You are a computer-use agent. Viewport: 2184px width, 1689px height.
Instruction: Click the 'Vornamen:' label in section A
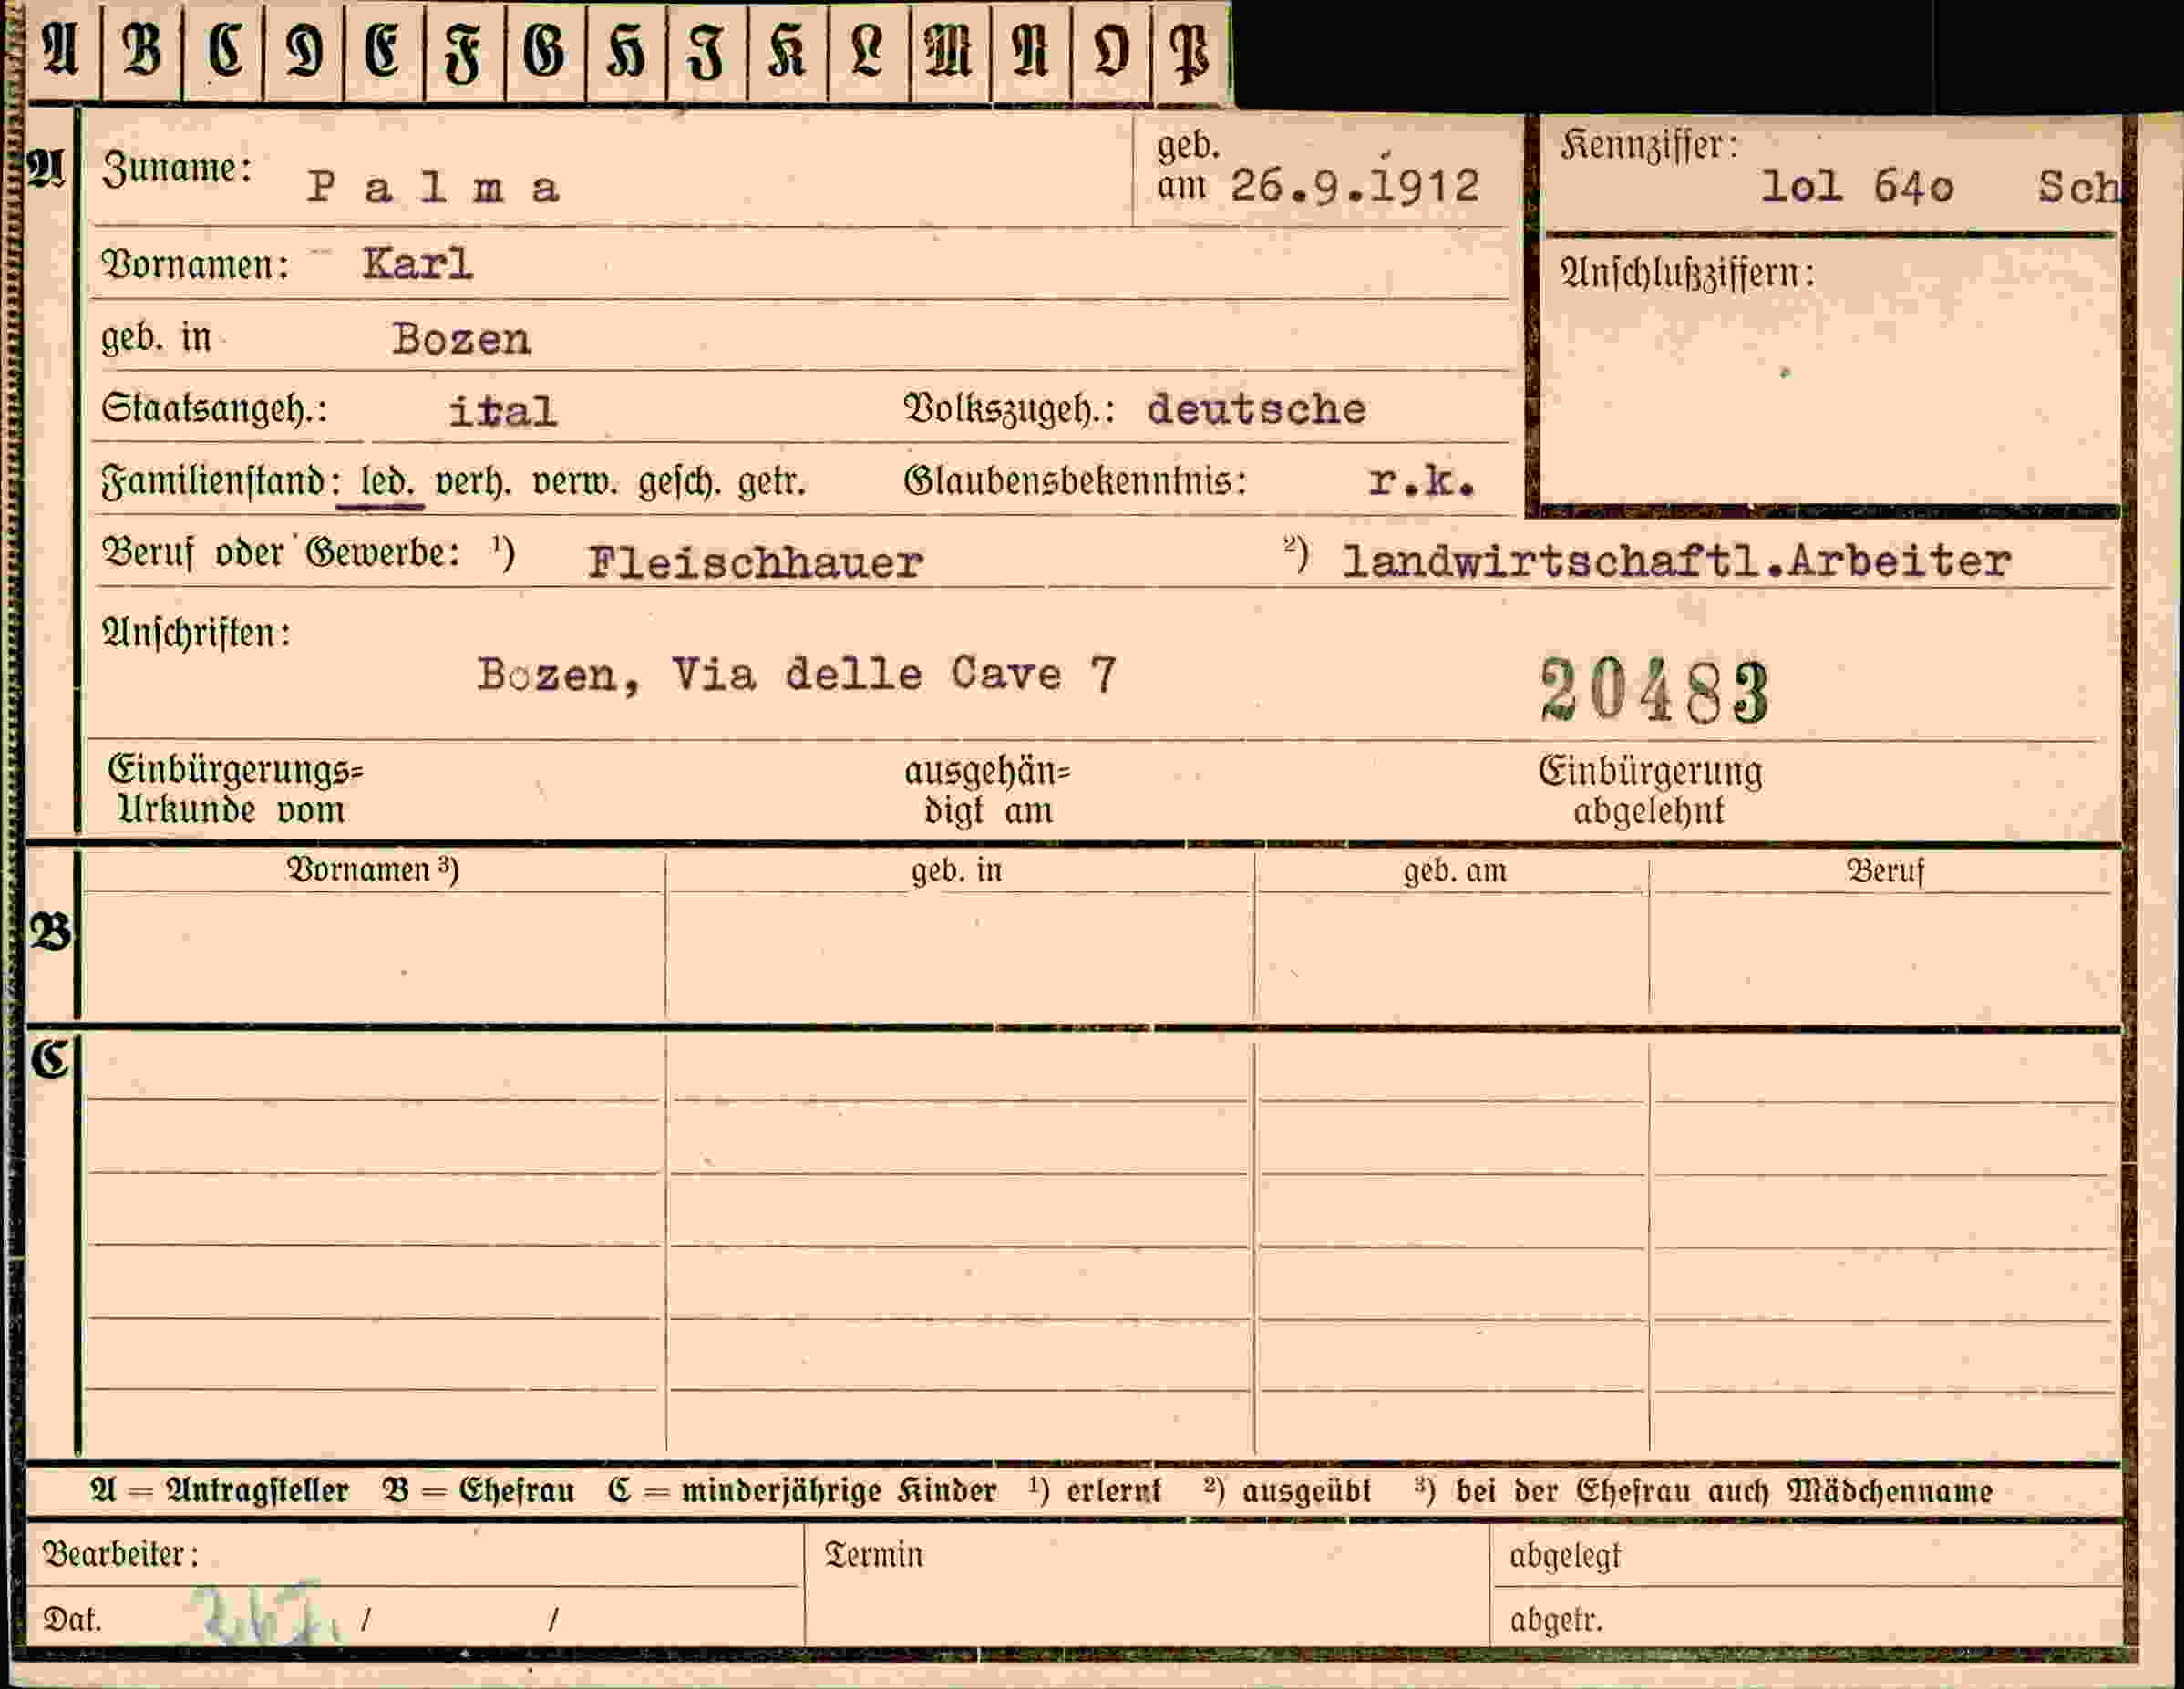195,265
